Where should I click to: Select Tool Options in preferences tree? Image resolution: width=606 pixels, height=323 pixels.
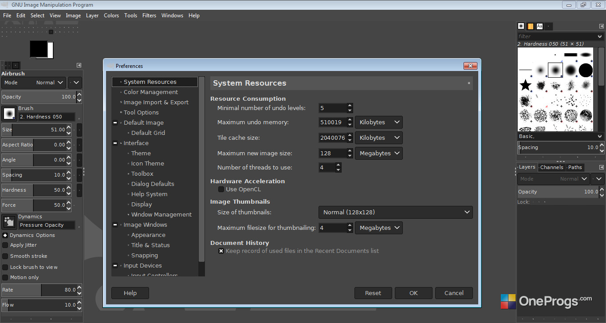click(x=141, y=113)
